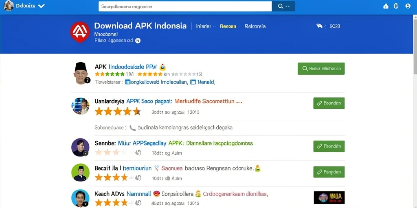Click Feondin button in Sennbe row
Image resolution: width=417 pixels, height=208 pixels.
click(329, 146)
